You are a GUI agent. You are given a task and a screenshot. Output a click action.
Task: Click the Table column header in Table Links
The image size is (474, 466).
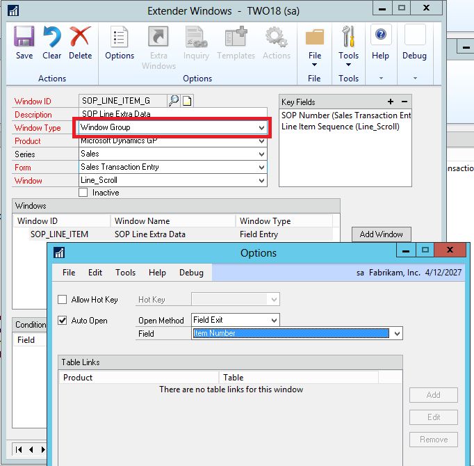coord(298,378)
